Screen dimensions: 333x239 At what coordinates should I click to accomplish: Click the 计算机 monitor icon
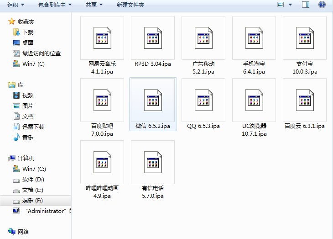[12, 158]
